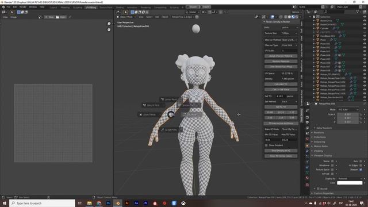Image resolution: width=368 pixels, height=207 pixels.
Task: Click the zoom magnifier in the UV editor
Action: coord(109,24)
